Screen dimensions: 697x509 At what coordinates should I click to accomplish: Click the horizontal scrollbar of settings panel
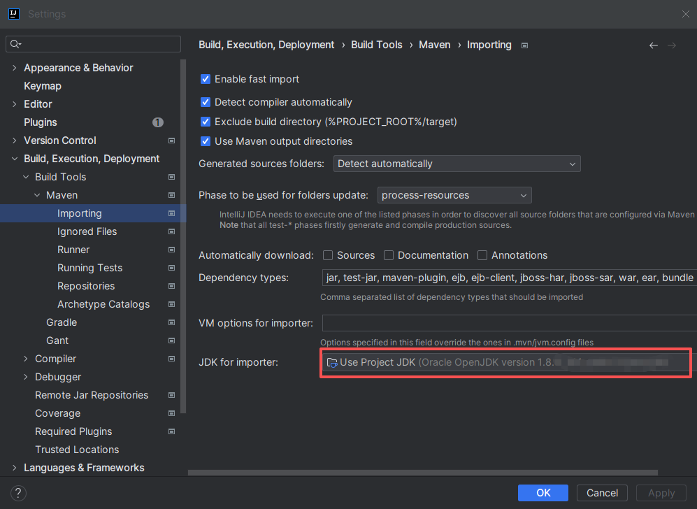click(x=423, y=473)
